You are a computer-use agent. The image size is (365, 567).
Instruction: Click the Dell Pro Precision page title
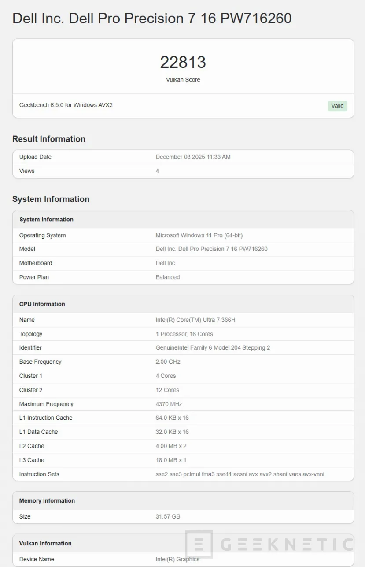[x=152, y=19]
